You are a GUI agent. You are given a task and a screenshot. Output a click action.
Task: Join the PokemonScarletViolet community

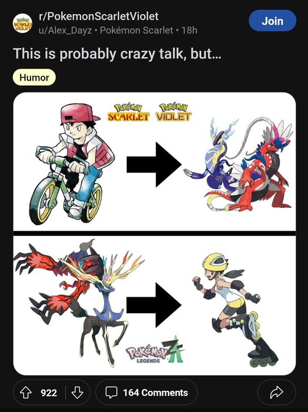272,21
